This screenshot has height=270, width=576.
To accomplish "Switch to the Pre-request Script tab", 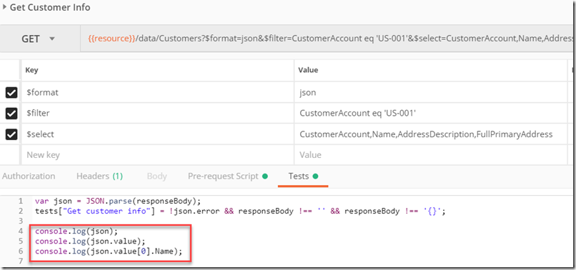I will pos(228,176).
